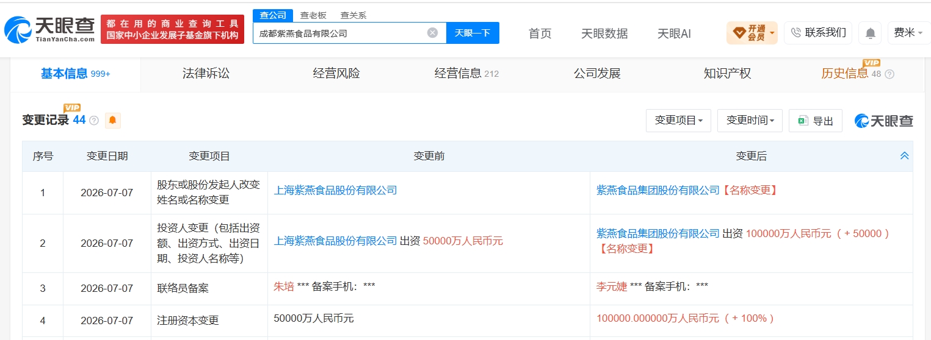This screenshot has width=931, height=340.
Task: Click the 变更前 column header
Action: click(429, 156)
